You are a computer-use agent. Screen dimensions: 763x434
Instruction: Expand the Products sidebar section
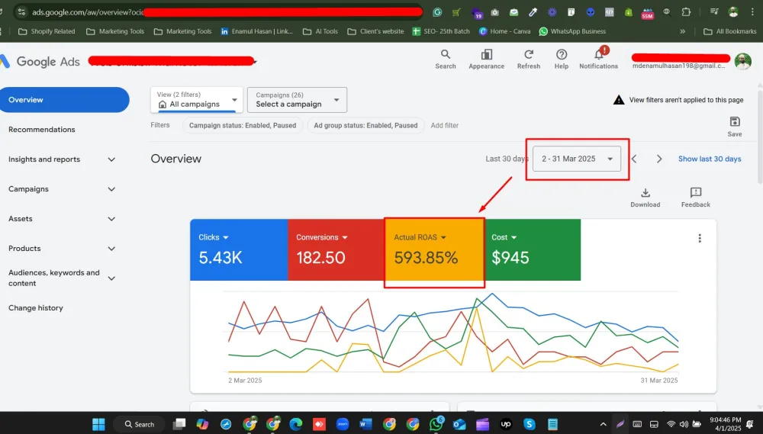(111, 249)
